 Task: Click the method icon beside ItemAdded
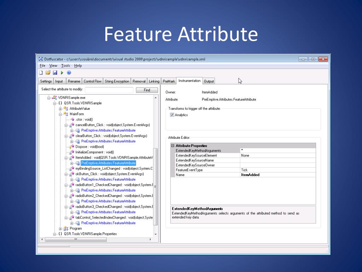71,158
